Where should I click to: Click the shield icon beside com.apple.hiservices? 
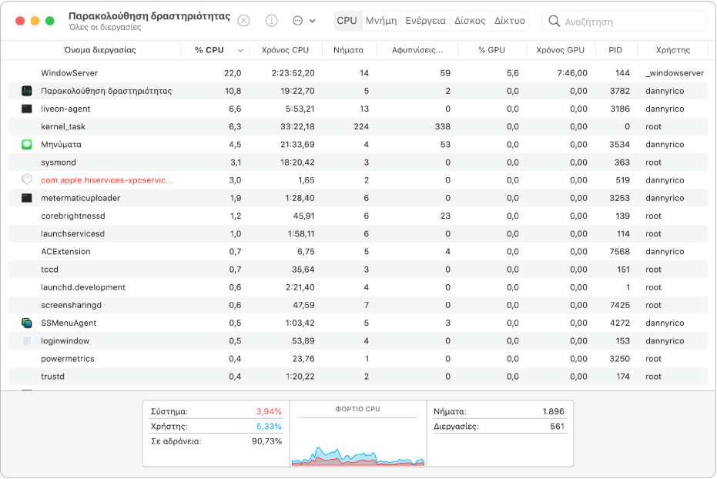coord(27,180)
